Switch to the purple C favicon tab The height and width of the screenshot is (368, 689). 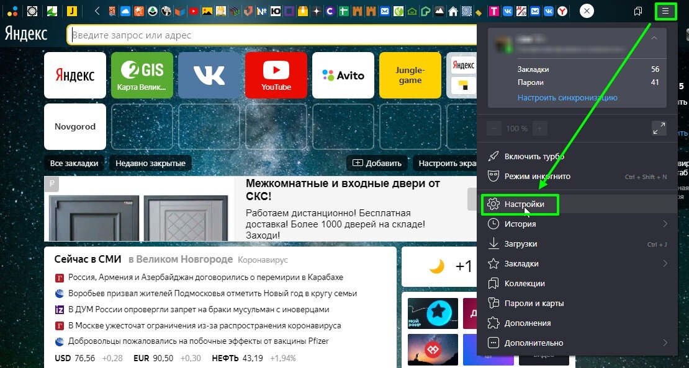pyautogui.click(x=330, y=11)
